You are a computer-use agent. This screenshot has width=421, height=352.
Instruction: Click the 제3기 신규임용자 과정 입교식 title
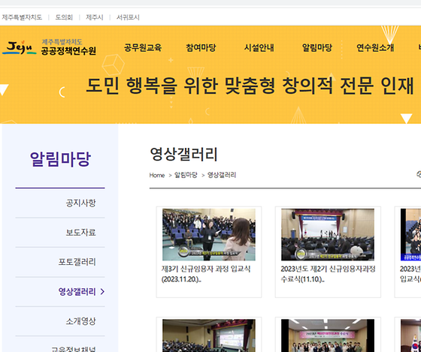[206, 274]
